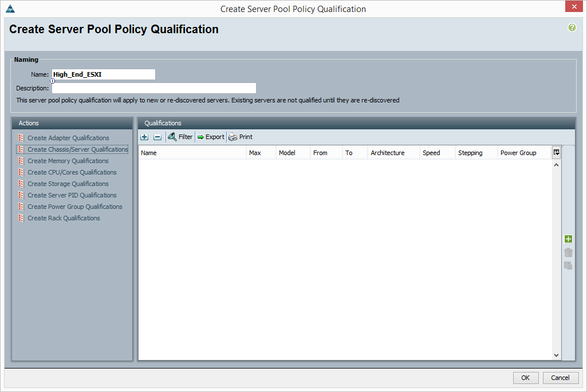Click the icon beside Create Chassis/Server Qualifications
This screenshot has height=392, width=587.
pyautogui.click(x=21, y=149)
